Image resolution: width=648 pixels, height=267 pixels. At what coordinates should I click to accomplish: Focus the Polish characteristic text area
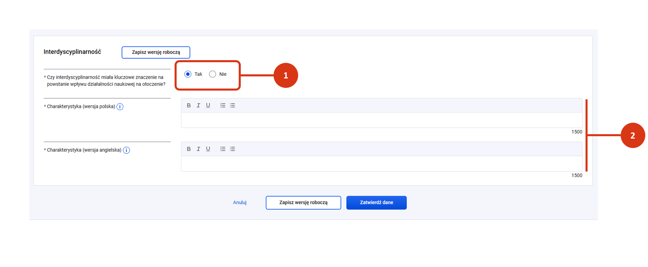(381, 120)
